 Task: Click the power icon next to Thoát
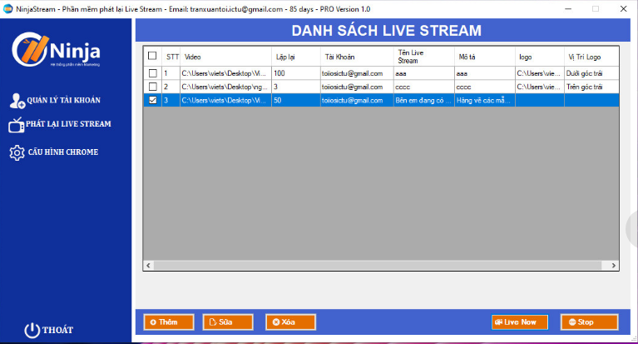click(32, 330)
